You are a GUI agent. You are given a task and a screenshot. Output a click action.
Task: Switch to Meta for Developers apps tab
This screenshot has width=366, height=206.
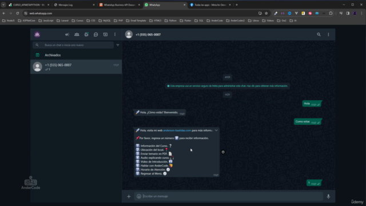pyautogui.click(x=210, y=5)
